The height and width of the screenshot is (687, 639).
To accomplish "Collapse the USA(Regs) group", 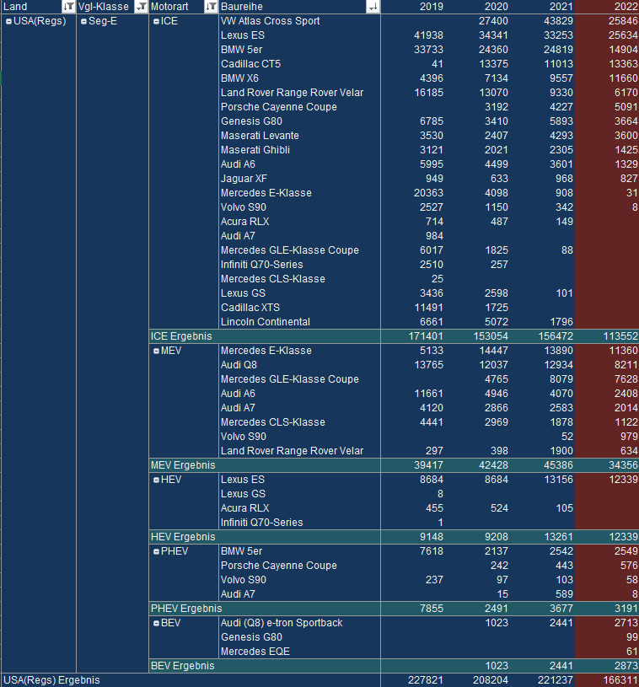I will pyautogui.click(x=8, y=21).
